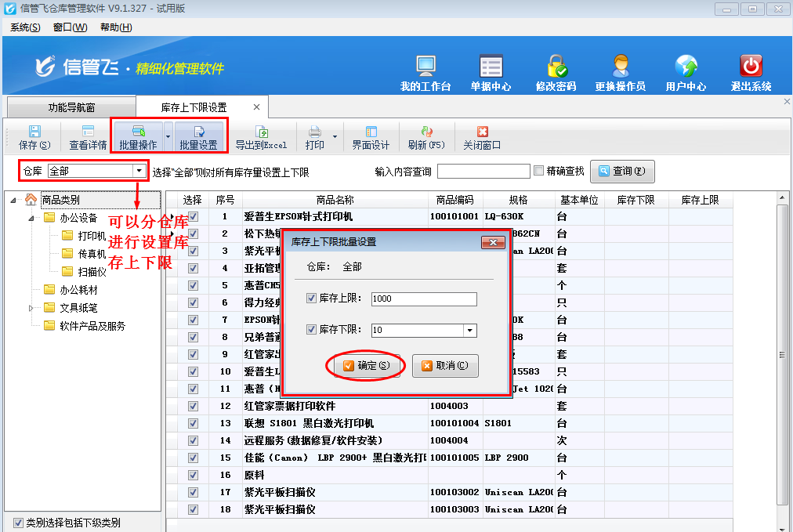Screen dimensions: 793x532
Task: Open the 系统 menu
Action: pos(24,27)
